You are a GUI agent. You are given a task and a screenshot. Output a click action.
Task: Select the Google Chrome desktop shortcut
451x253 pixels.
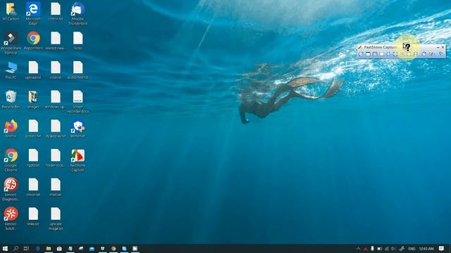click(x=11, y=160)
